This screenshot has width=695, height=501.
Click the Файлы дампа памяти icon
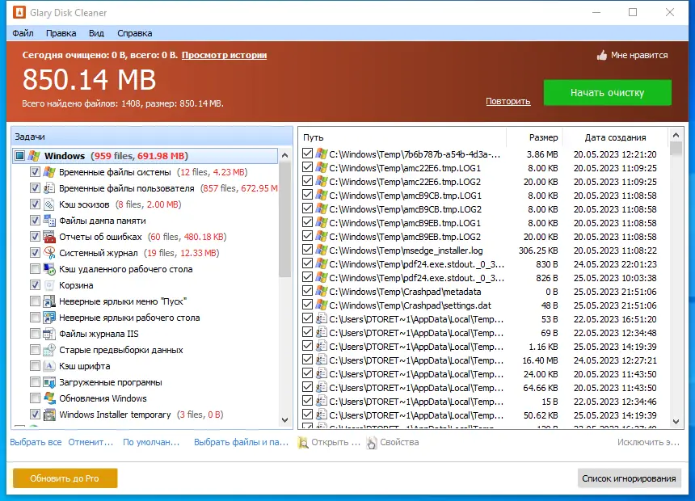49,221
